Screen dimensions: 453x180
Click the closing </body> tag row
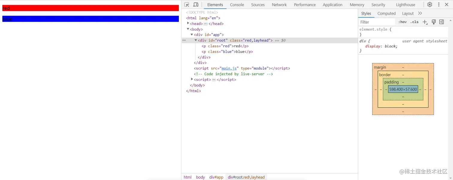point(197,85)
